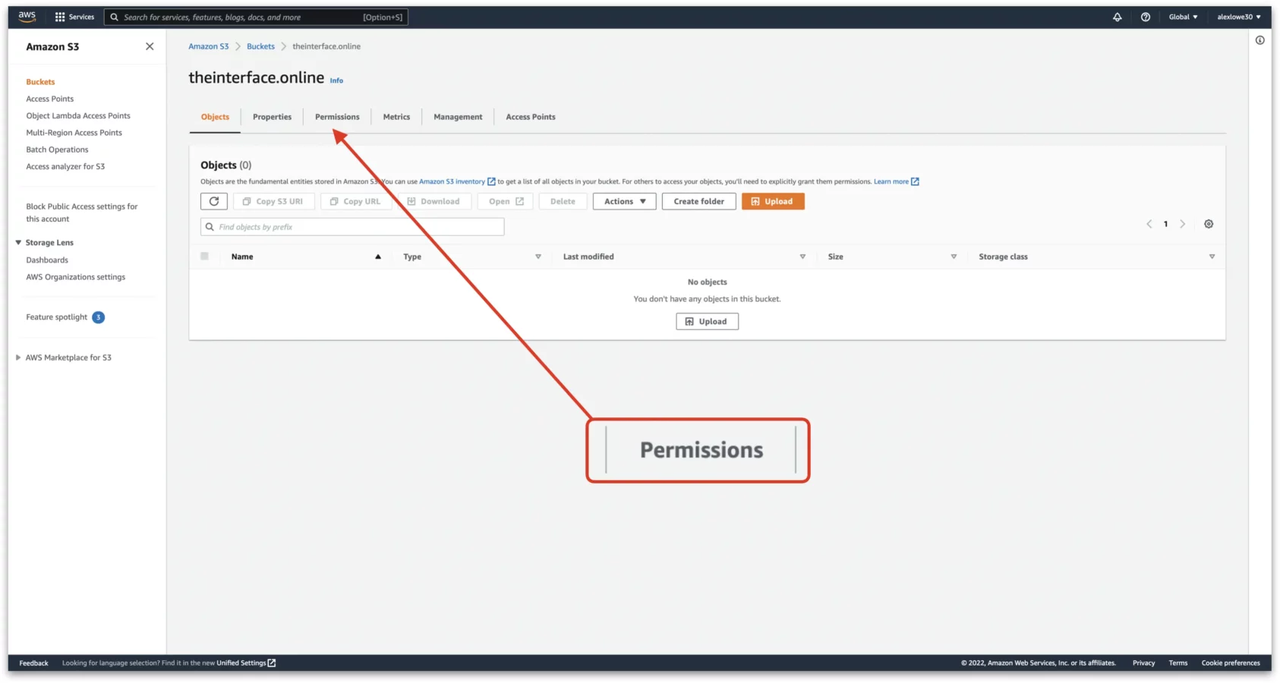Open AWS Organizations settings
Viewport: 1280px width, 683px height.
click(76, 277)
